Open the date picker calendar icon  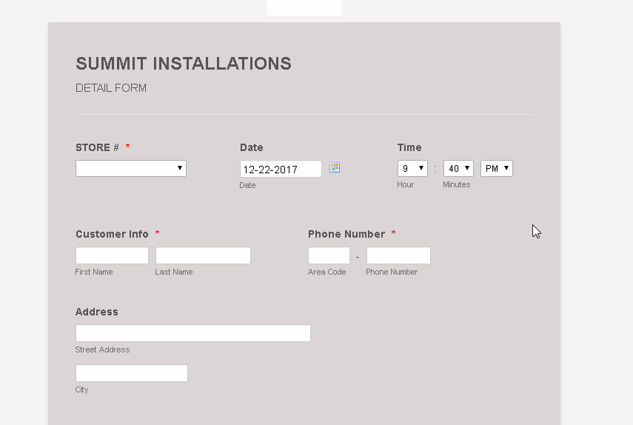click(334, 167)
